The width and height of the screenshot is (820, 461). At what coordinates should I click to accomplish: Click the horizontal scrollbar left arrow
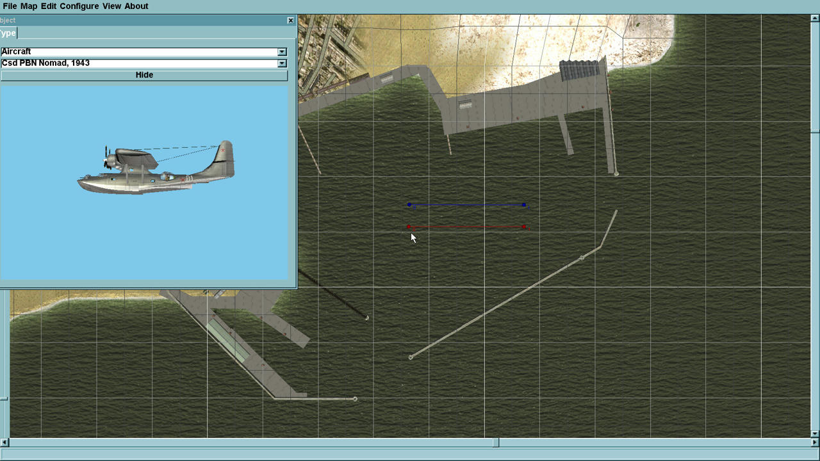point(4,442)
